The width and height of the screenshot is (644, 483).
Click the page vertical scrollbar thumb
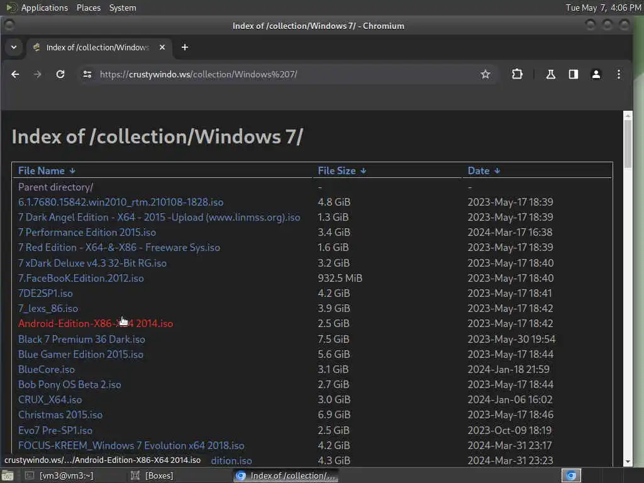628,144
